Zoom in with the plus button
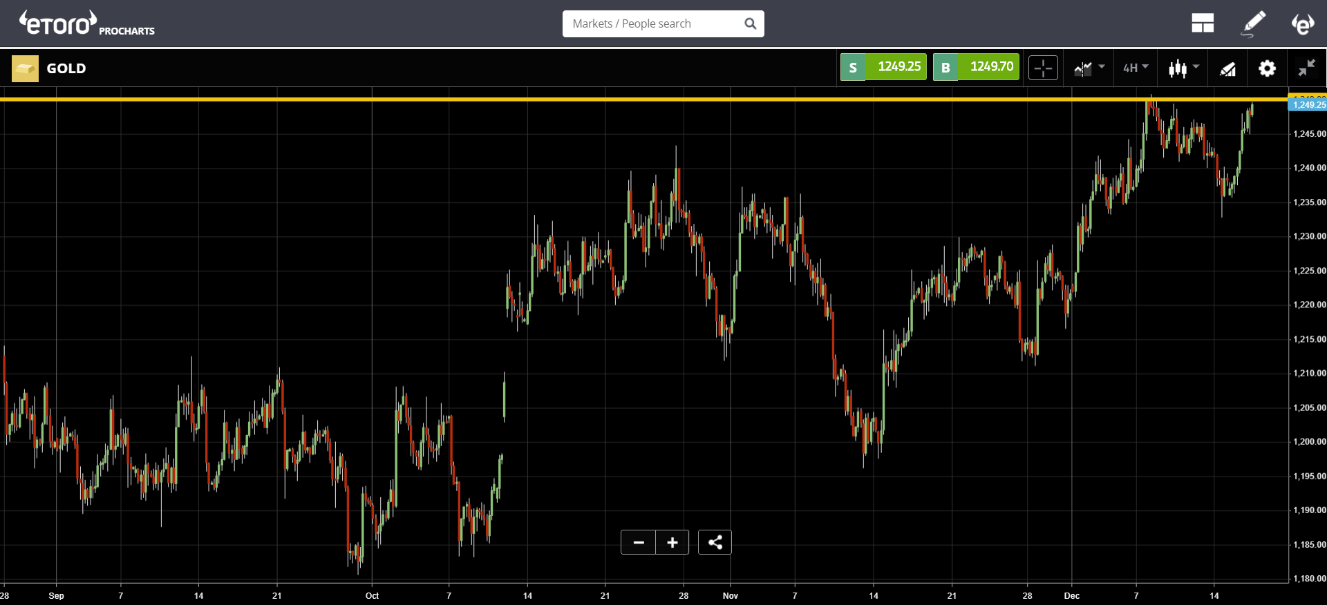This screenshot has width=1327, height=605. [x=672, y=542]
